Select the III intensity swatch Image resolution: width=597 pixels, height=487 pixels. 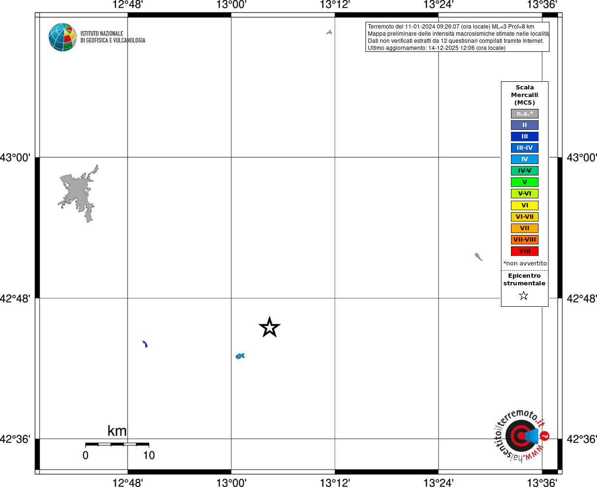(x=525, y=136)
